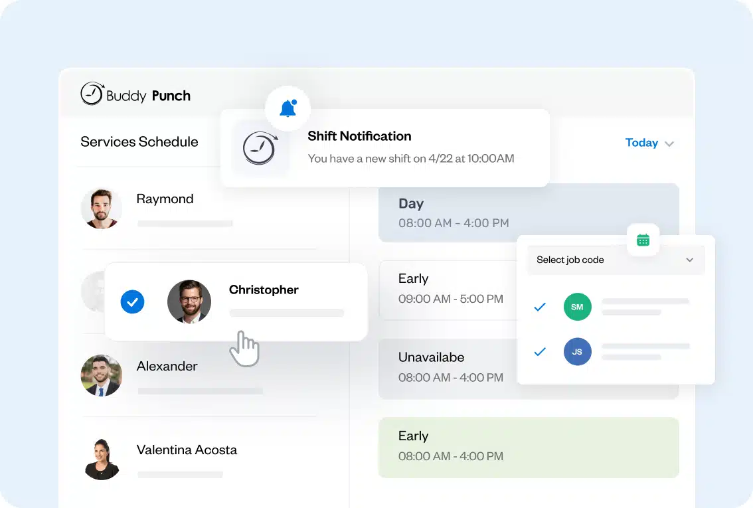Click the Buddy Punch wordmark
This screenshot has height=508, width=753.
point(148,96)
